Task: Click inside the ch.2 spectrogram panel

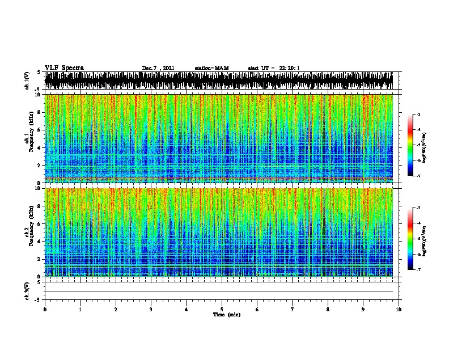Action: point(218,232)
